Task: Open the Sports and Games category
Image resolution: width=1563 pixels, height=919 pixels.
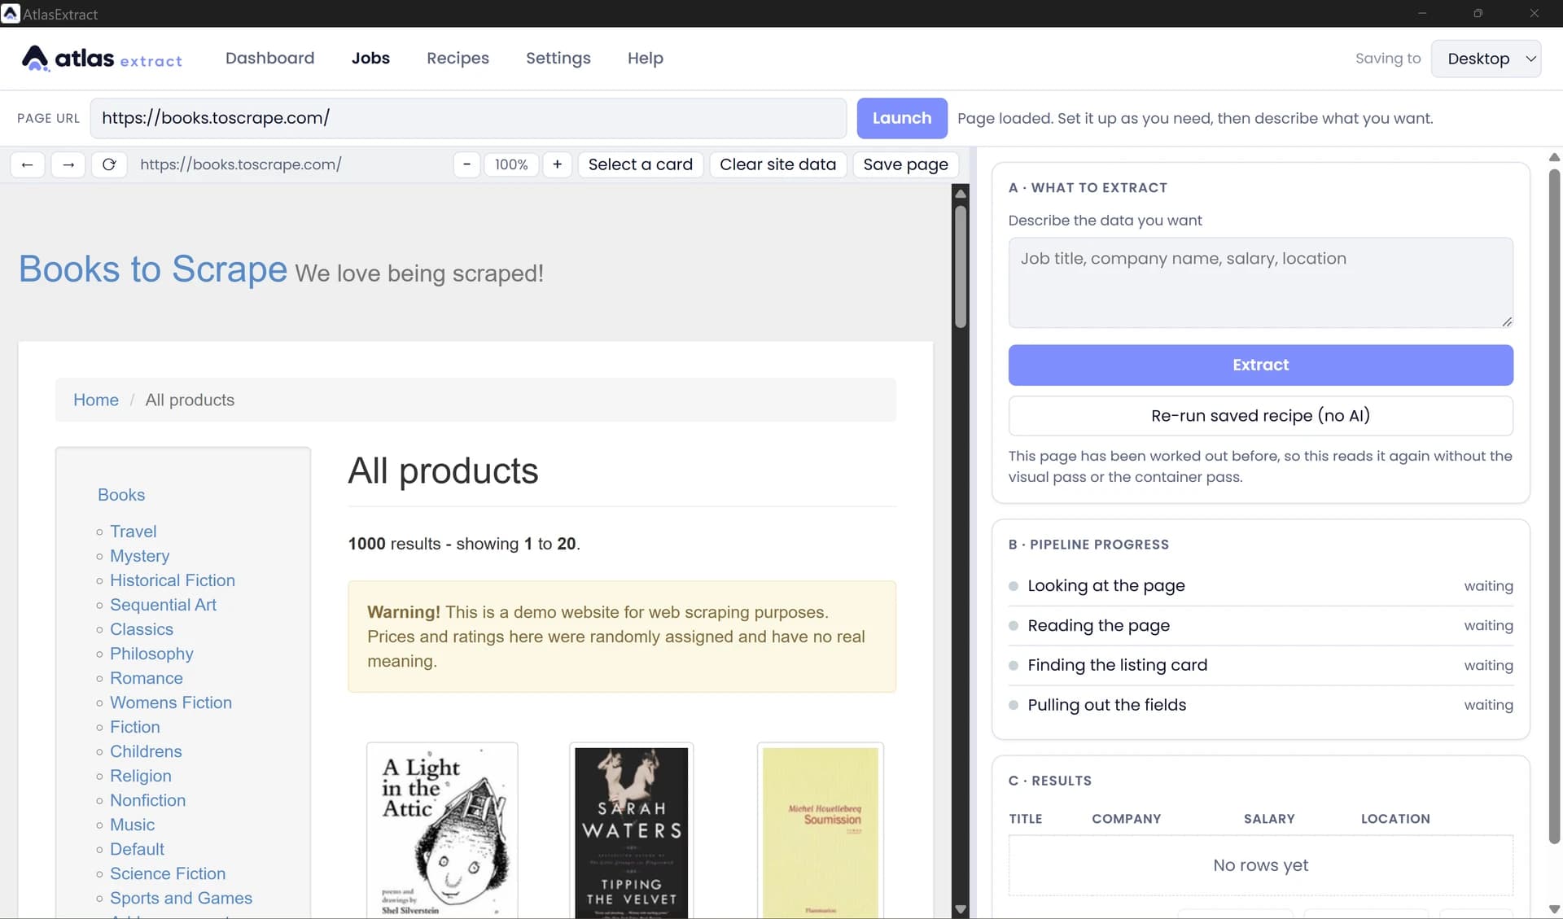Action: click(x=182, y=898)
